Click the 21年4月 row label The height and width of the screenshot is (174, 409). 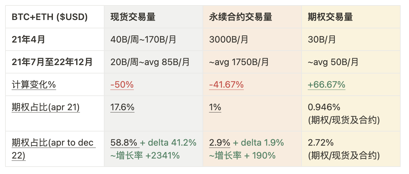pos(28,40)
